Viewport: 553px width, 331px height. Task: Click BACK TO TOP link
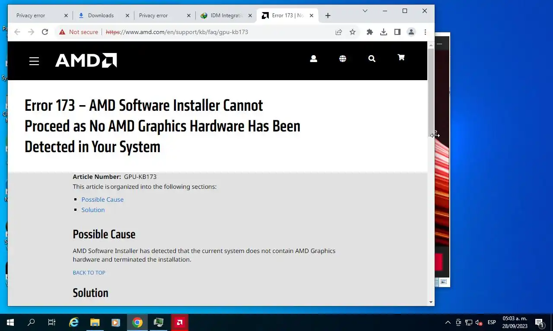click(89, 272)
